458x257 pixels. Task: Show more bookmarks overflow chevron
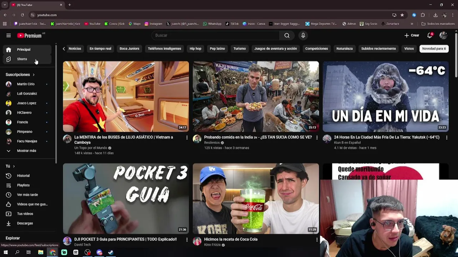coord(412,24)
